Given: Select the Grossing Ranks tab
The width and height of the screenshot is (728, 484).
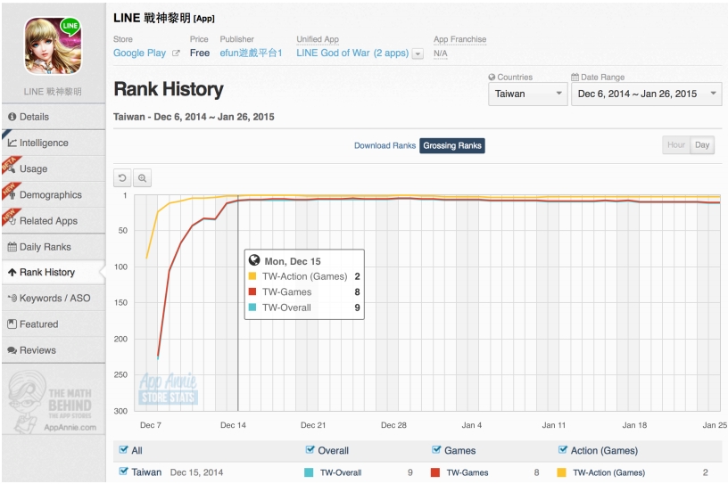Looking at the screenshot, I should click(x=452, y=145).
